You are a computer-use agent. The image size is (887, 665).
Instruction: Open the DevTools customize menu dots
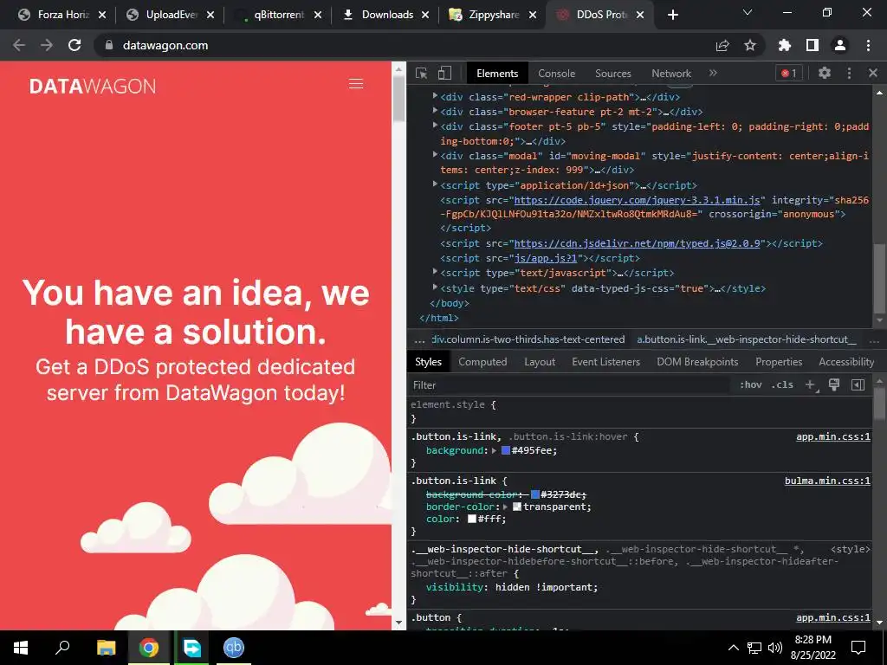(849, 73)
